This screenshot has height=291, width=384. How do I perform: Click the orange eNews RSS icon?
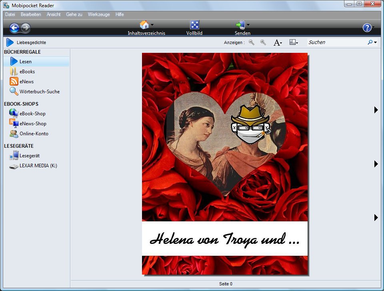14,81
